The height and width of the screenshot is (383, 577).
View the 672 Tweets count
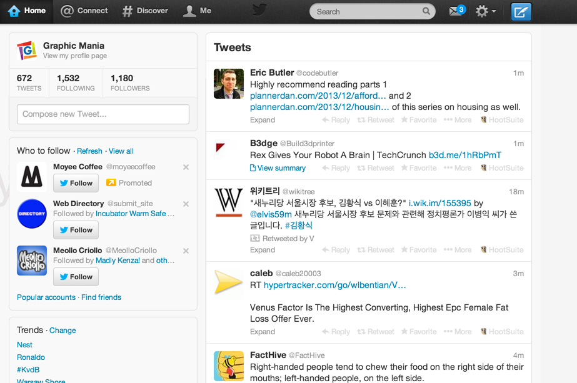coord(29,82)
